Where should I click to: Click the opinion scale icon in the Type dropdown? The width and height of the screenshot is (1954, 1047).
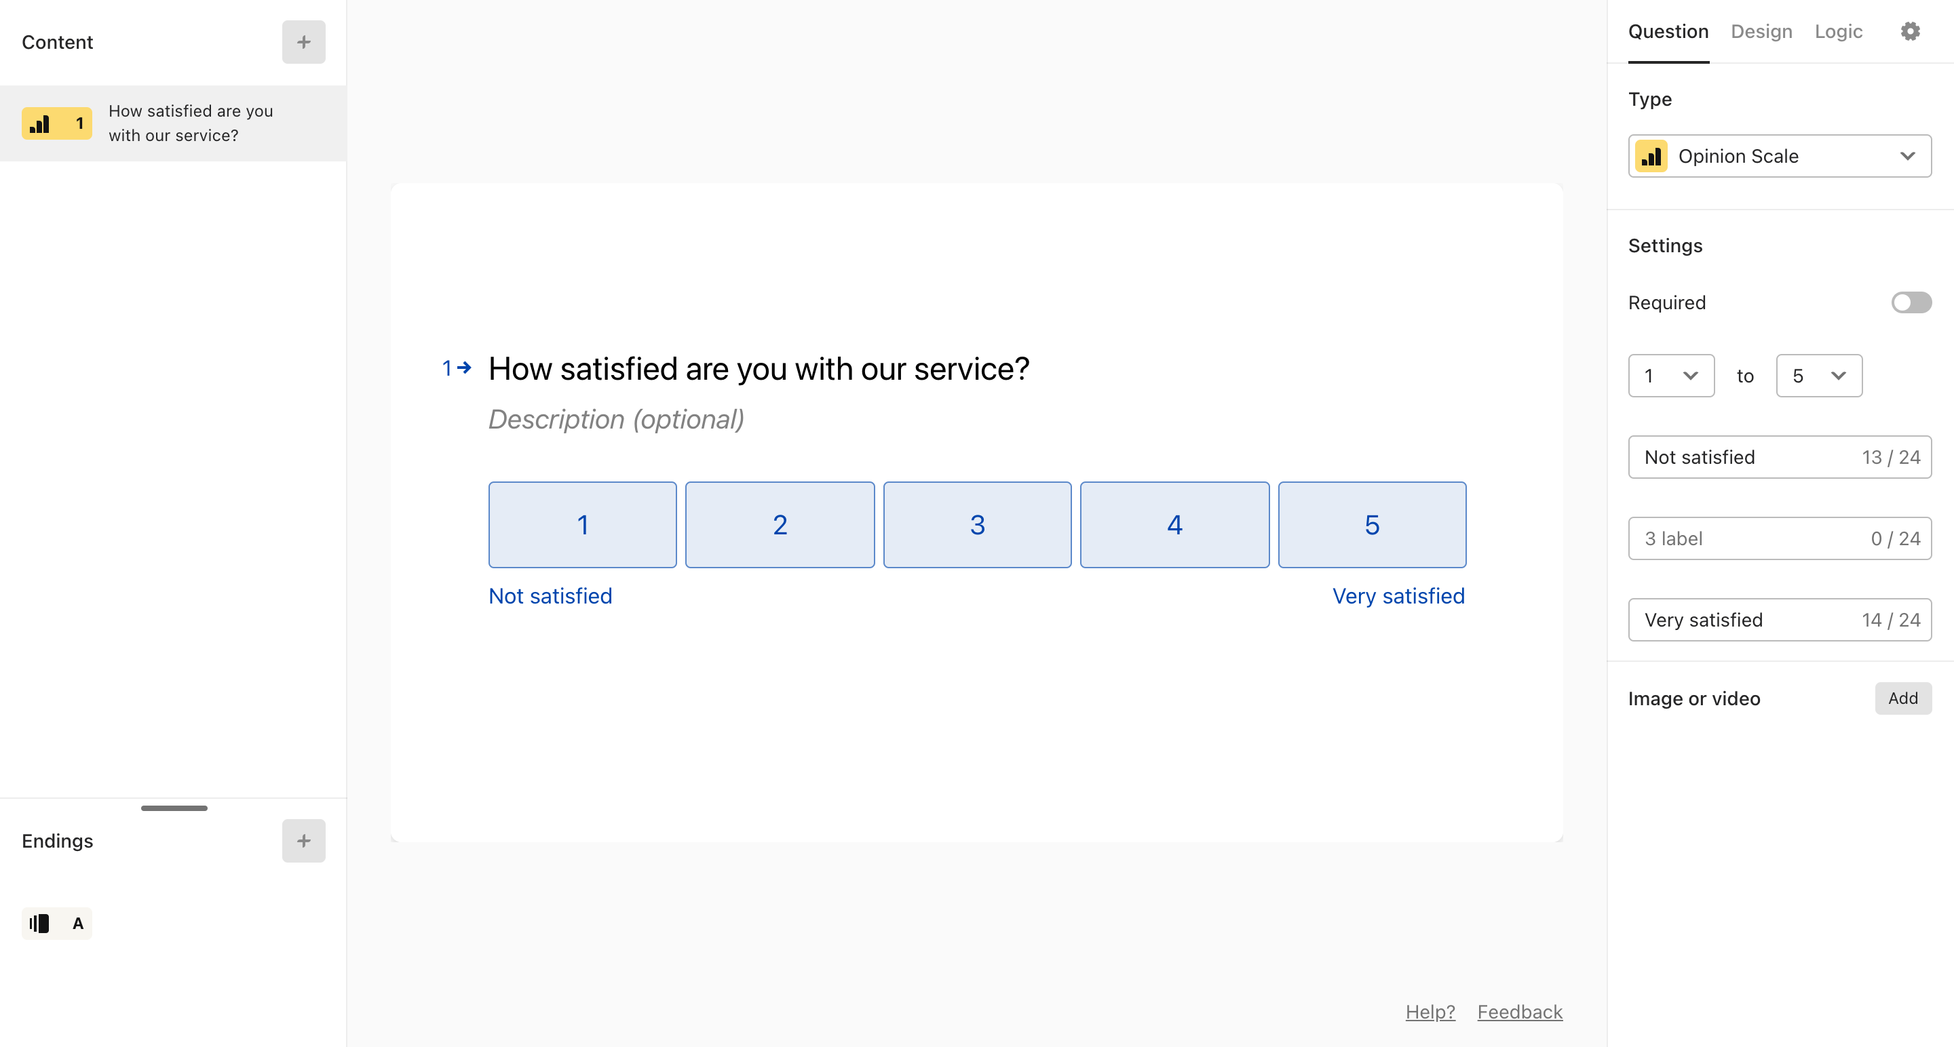[1651, 156]
